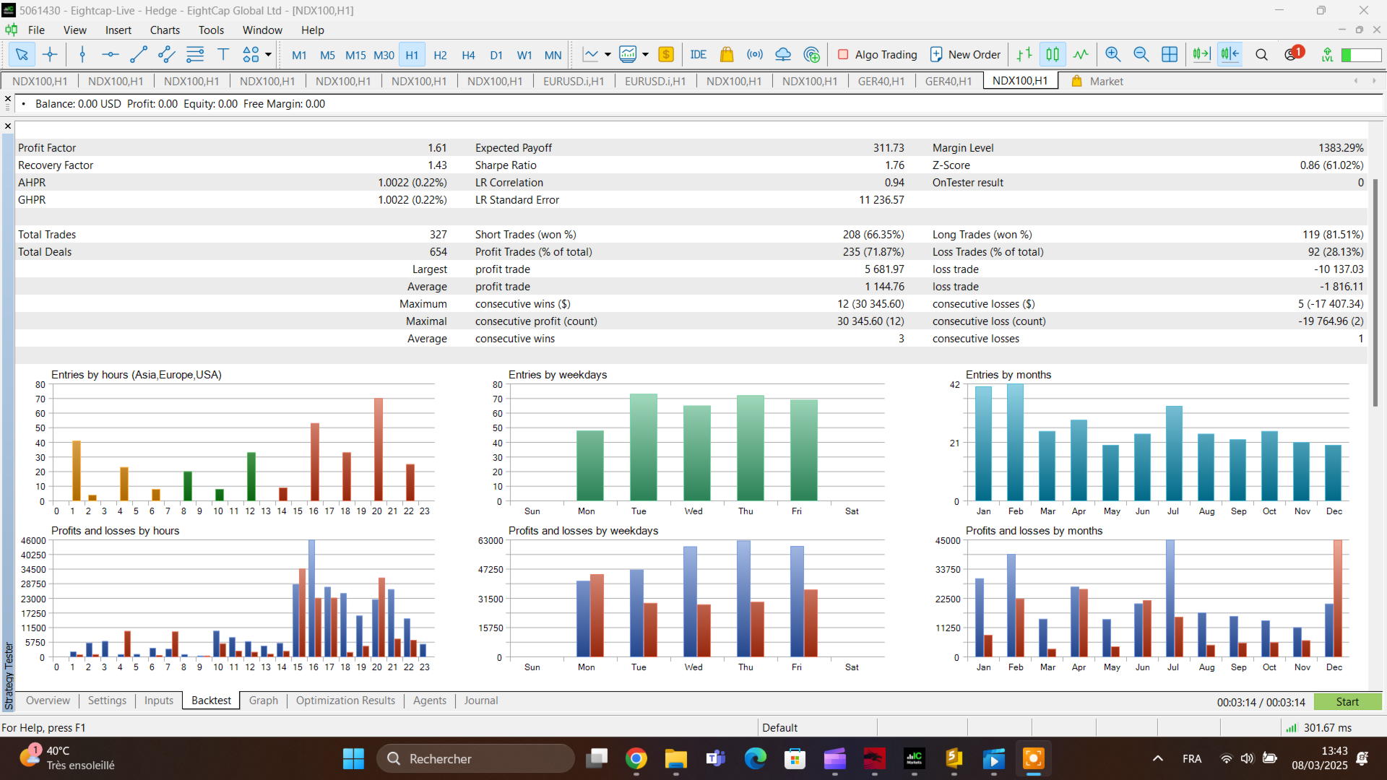Click the tile windows grid icon

tap(1170, 54)
